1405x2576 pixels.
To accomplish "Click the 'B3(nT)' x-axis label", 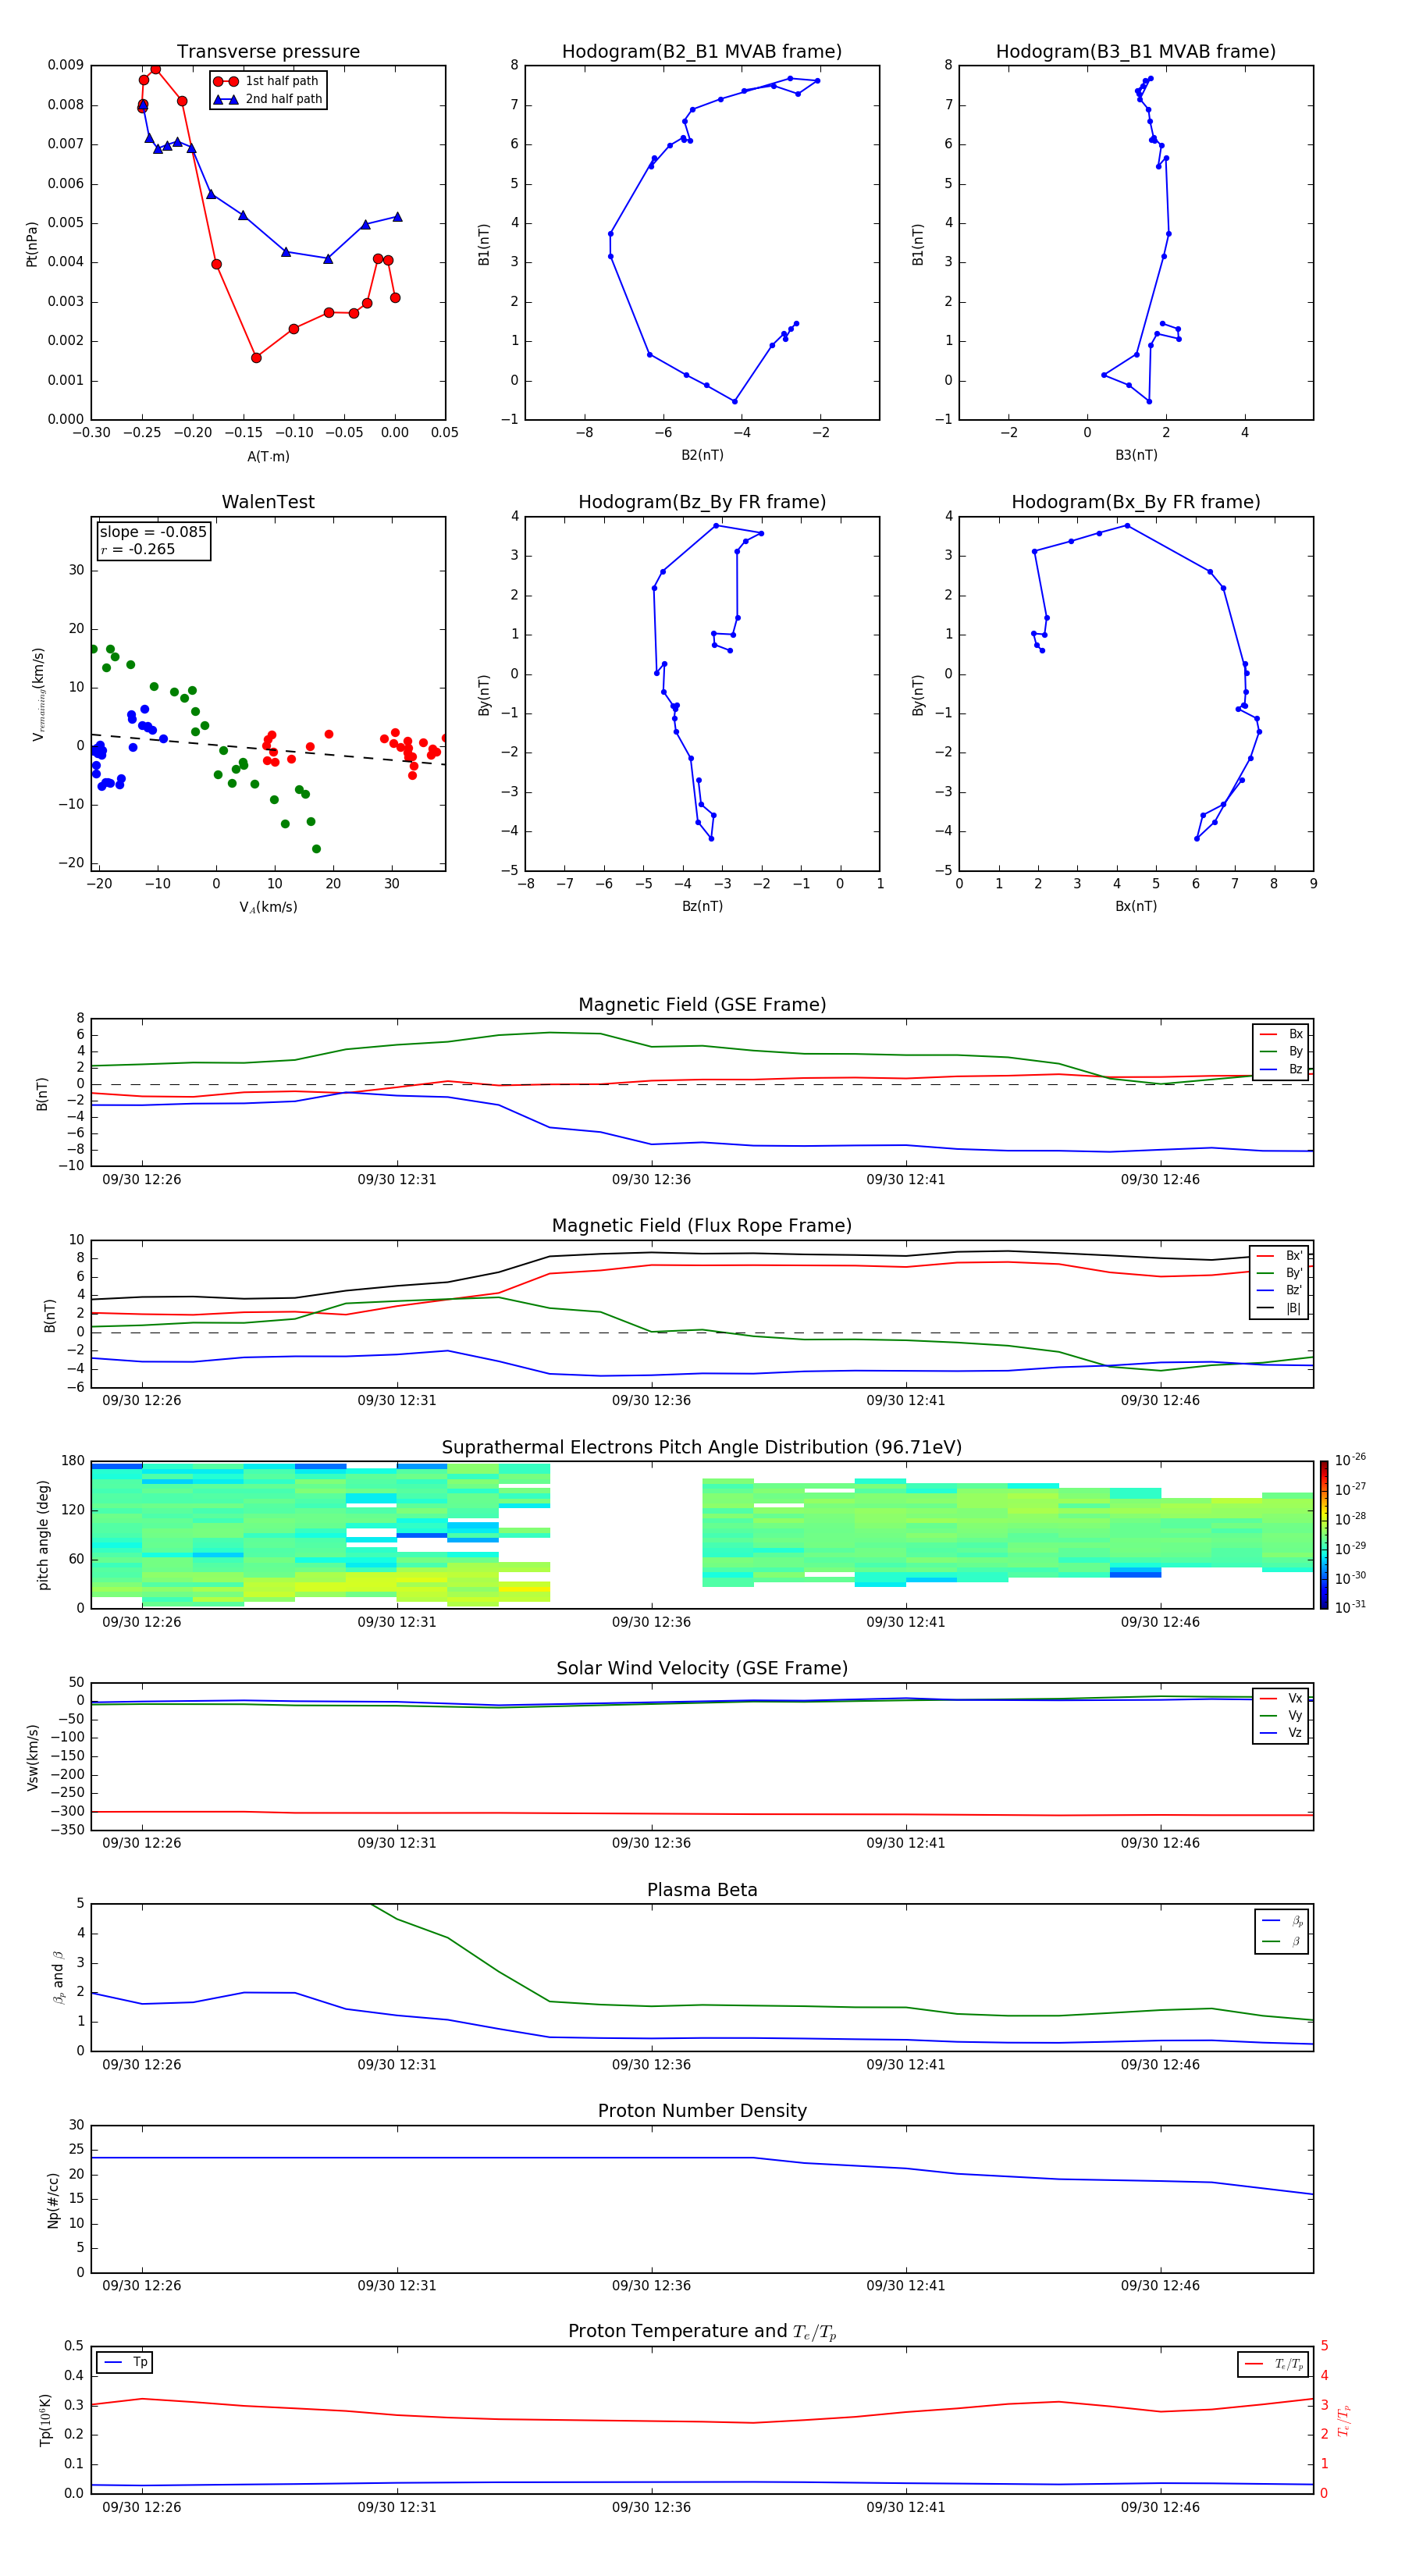I will click(1136, 455).
